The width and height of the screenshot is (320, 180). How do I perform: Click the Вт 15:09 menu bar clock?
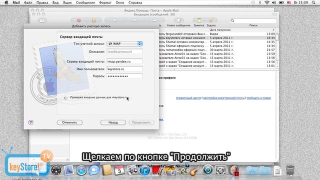click(300, 2)
